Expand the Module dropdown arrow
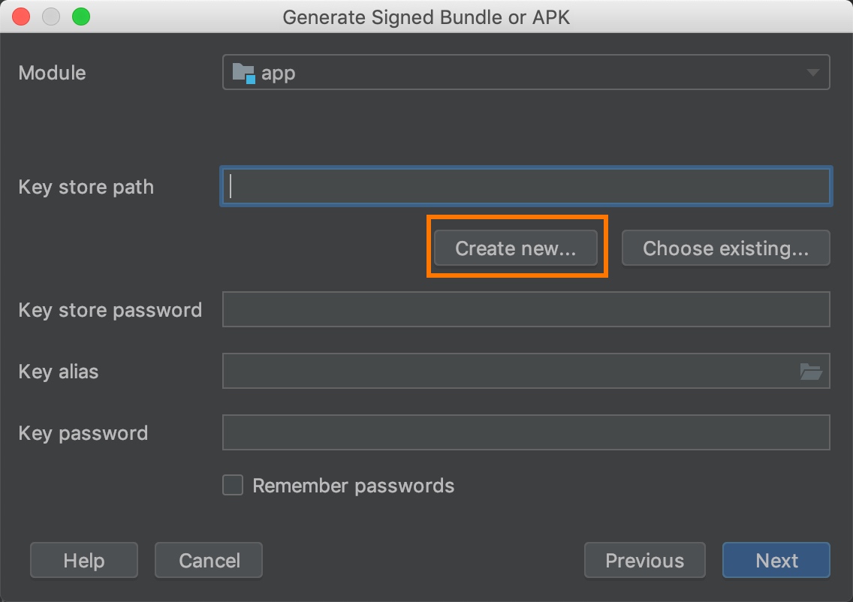Viewport: 853px width, 602px height. 812,73
